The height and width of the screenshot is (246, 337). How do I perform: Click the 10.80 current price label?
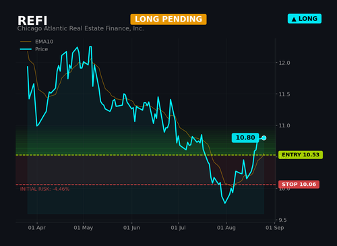click(x=245, y=137)
